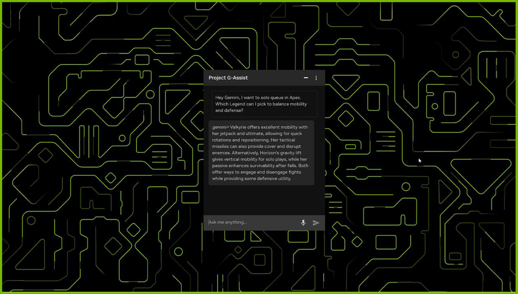
Task: Click the italic 'gemini>' prefix label
Action: (220, 127)
